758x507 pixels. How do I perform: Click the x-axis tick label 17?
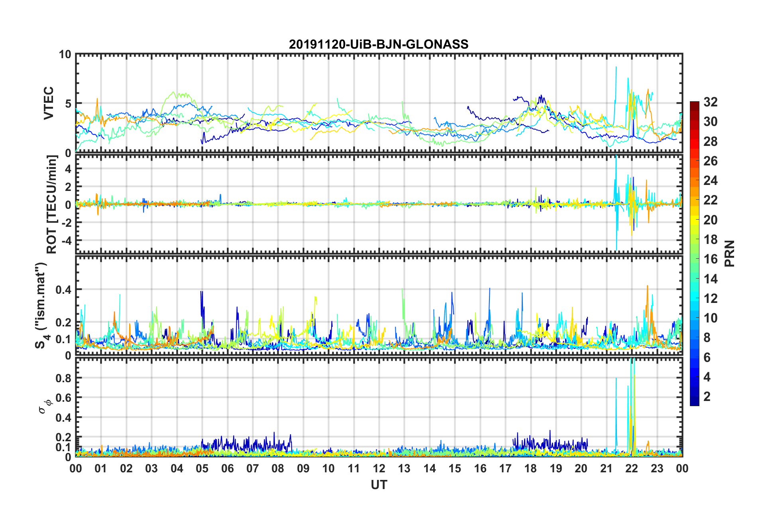click(x=505, y=468)
